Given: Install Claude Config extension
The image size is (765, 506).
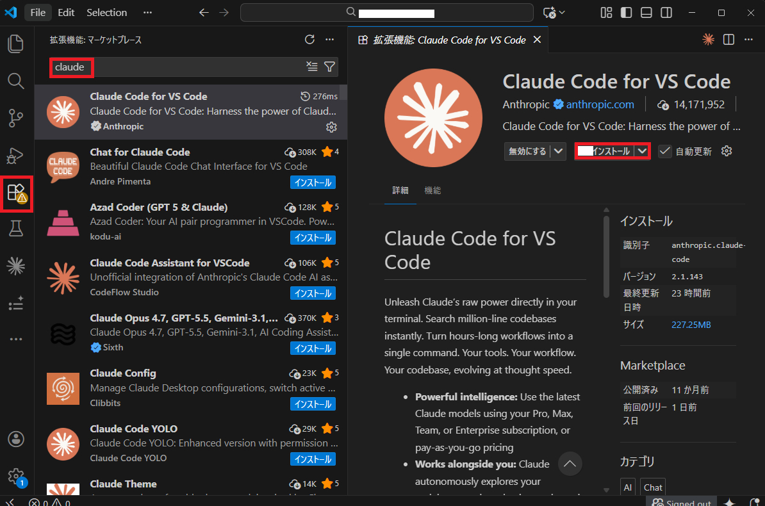Looking at the screenshot, I should pos(313,404).
